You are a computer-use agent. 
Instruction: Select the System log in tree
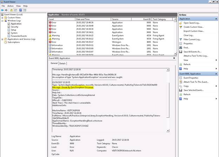(x=14, y=33)
